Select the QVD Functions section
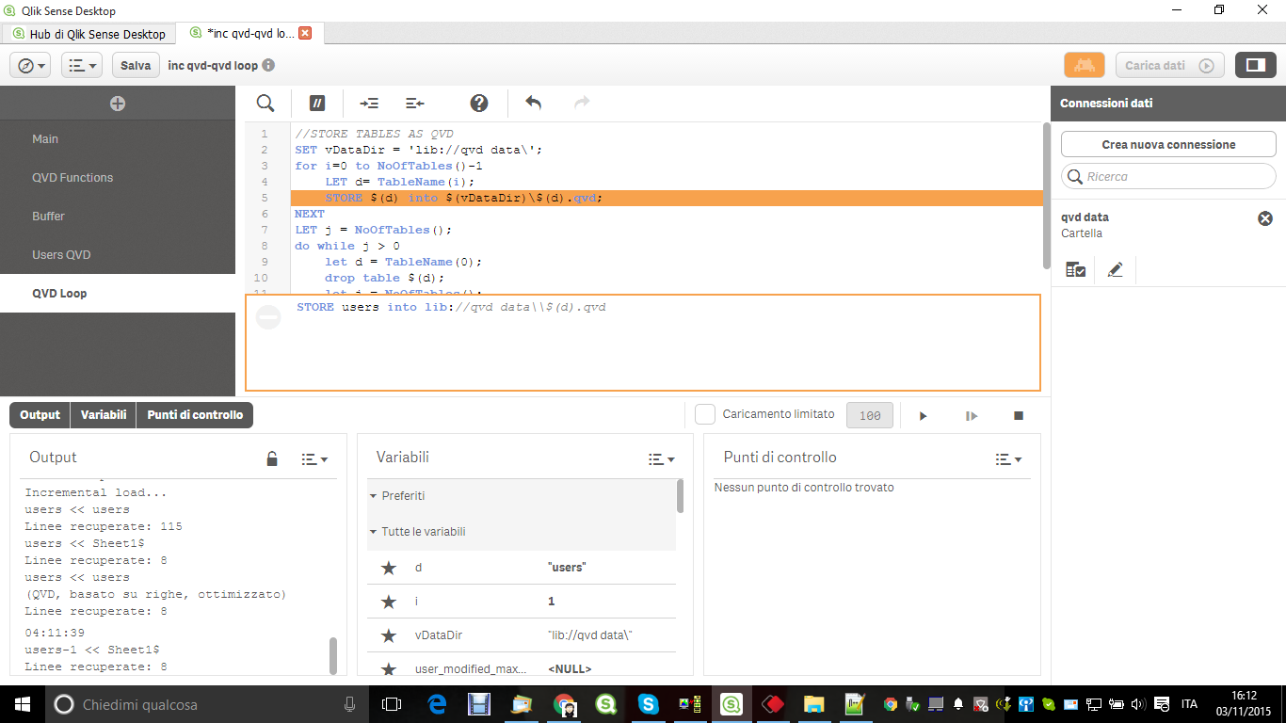This screenshot has height=723, width=1286. 118,177
